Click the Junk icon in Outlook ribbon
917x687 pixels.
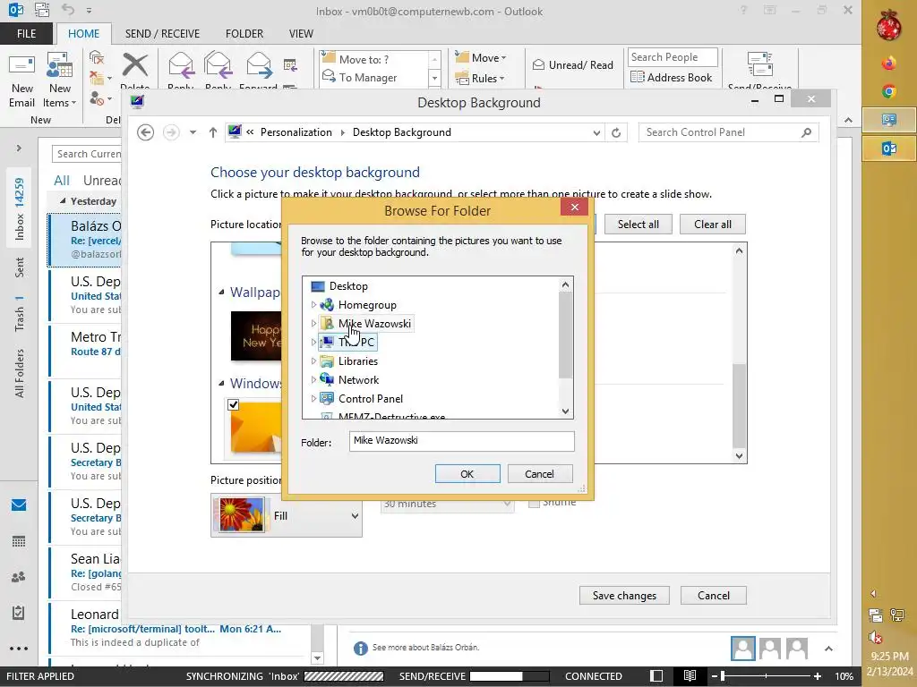pyautogui.click(x=100, y=98)
